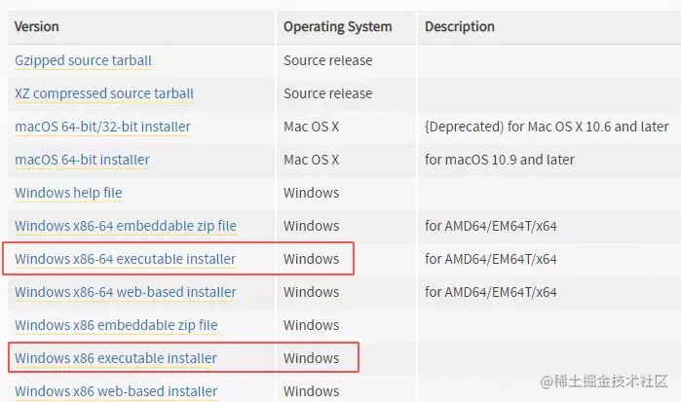Open the Gzipped source tarball link
The image size is (681, 402).
(x=83, y=60)
